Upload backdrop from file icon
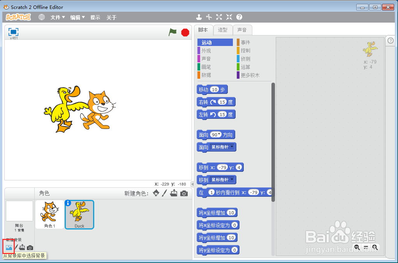 (22, 247)
